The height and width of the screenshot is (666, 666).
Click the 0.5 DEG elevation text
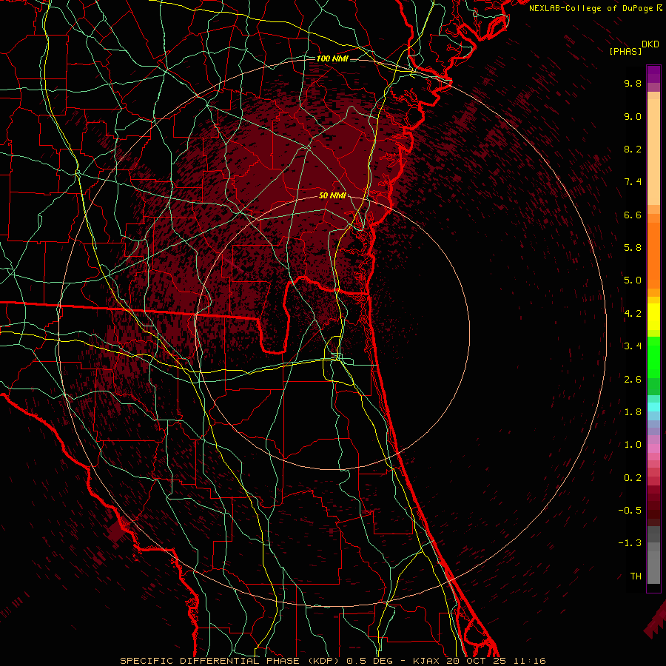(370, 661)
